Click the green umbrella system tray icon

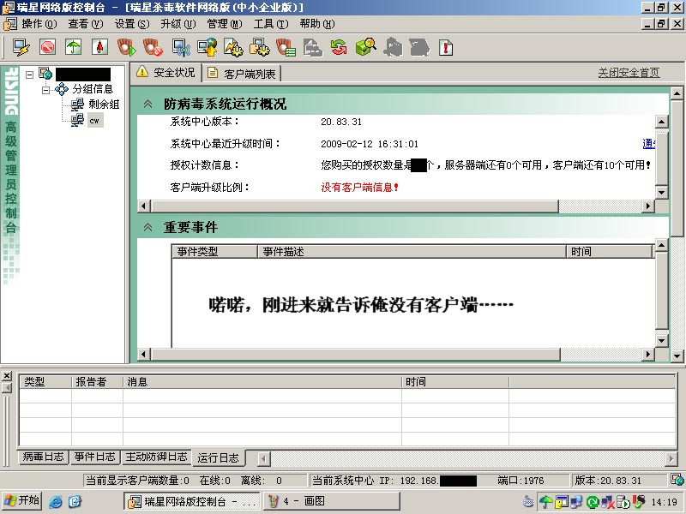click(x=545, y=501)
